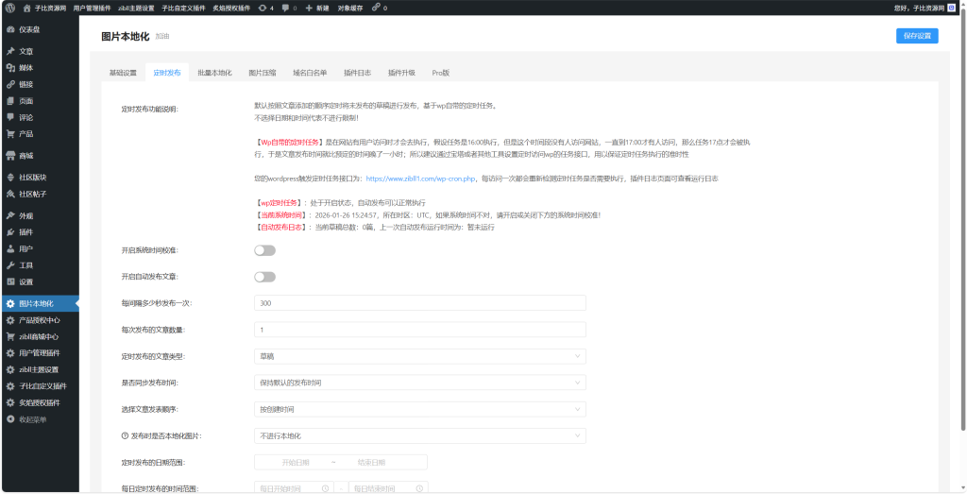
Task: Switch to the 批量本地化 tab
Action: [214, 73]
